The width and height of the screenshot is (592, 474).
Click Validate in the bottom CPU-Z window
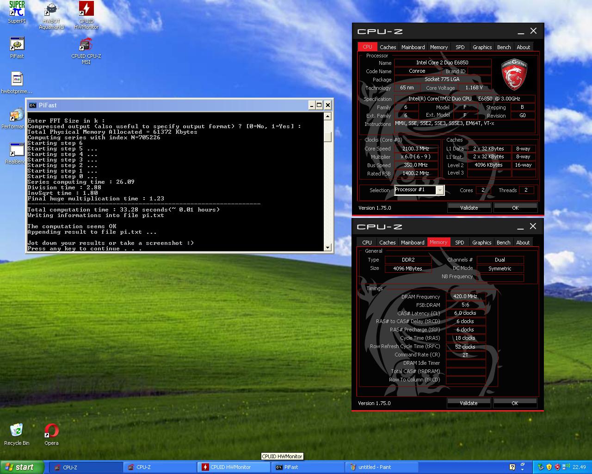[x=469, y=403]
